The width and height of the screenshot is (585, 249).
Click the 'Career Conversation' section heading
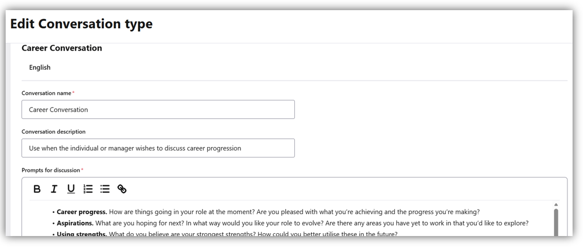(x=62, y=48)
